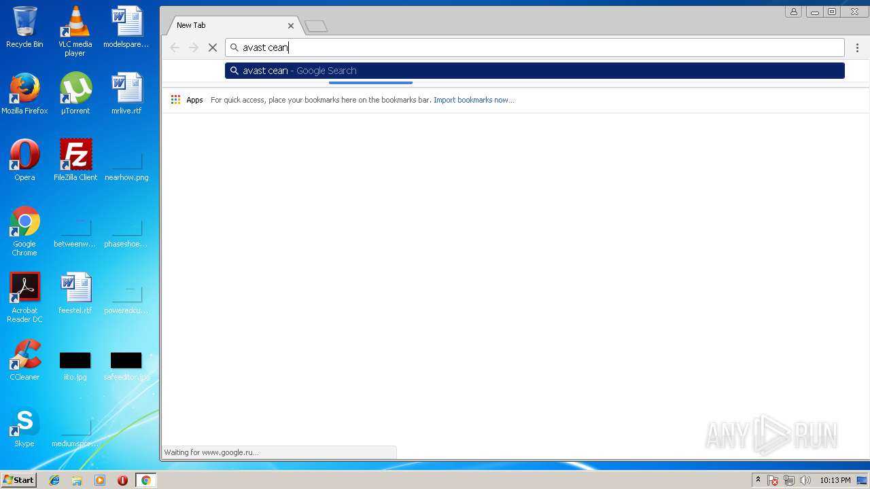Open Windows Explorer folder in taskbar

click(77, 480)
